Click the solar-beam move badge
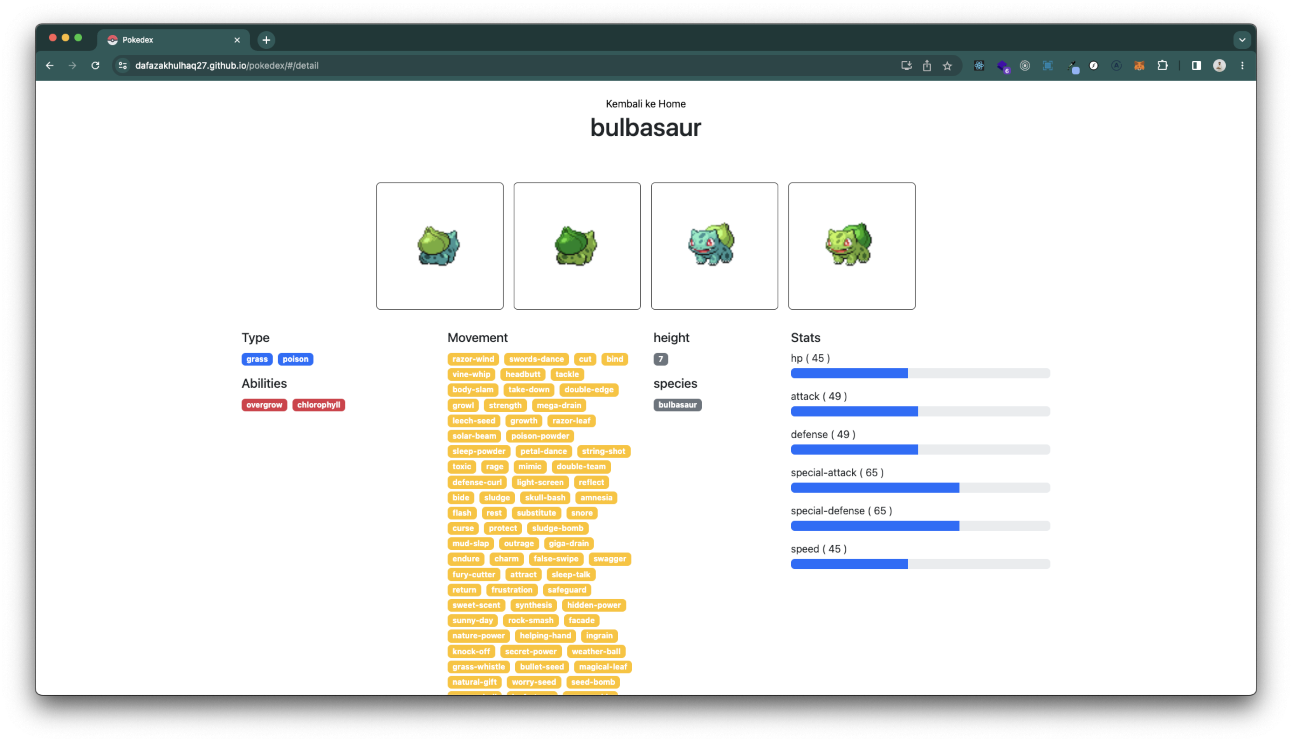Screen dimensions: 1292x742 point(474,436)
